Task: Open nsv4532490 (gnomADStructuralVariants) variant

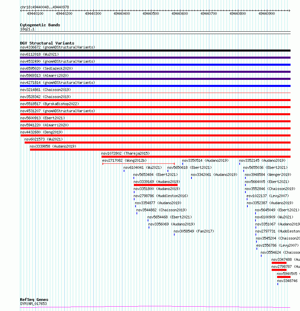Action: (58, 61)
